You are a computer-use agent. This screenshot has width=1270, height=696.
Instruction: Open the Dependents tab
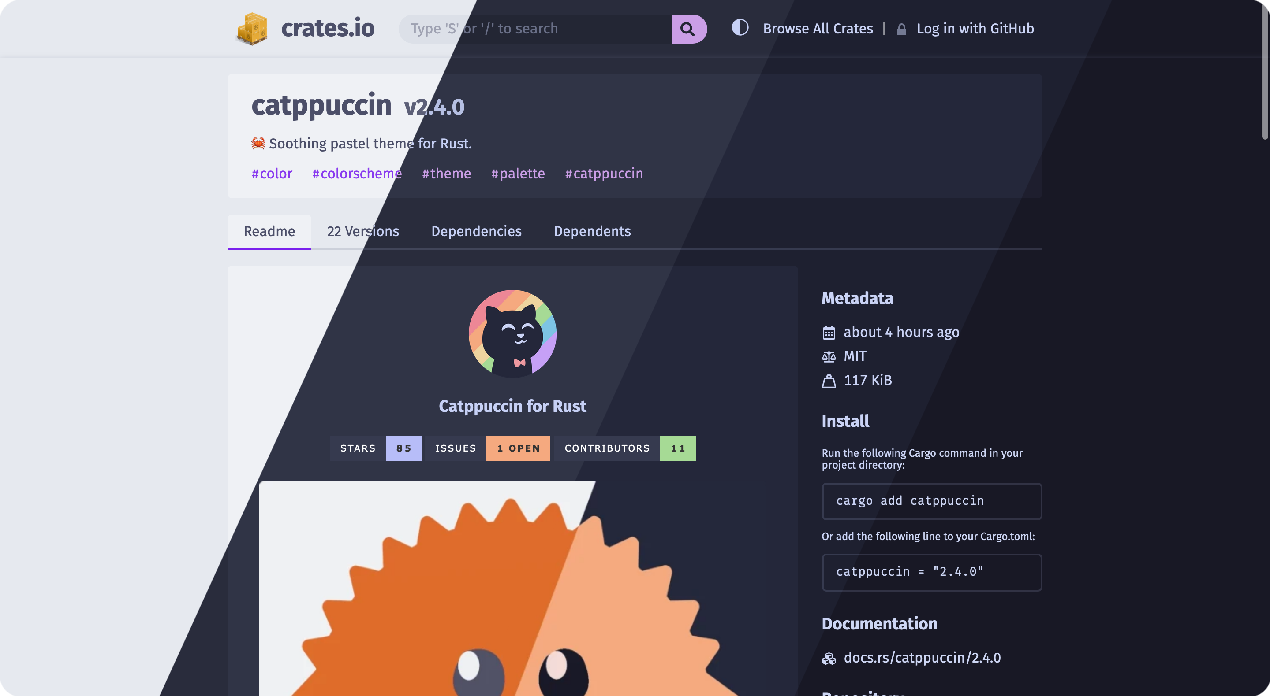tap(592, 232)
